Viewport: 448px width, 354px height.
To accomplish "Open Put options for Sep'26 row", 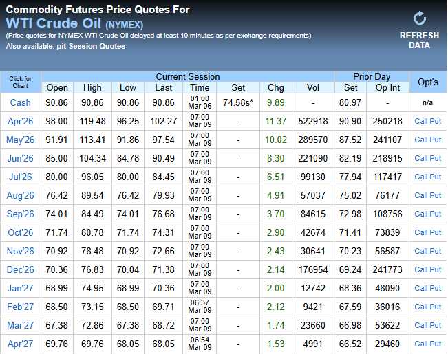I will click(x=436, y=214).
